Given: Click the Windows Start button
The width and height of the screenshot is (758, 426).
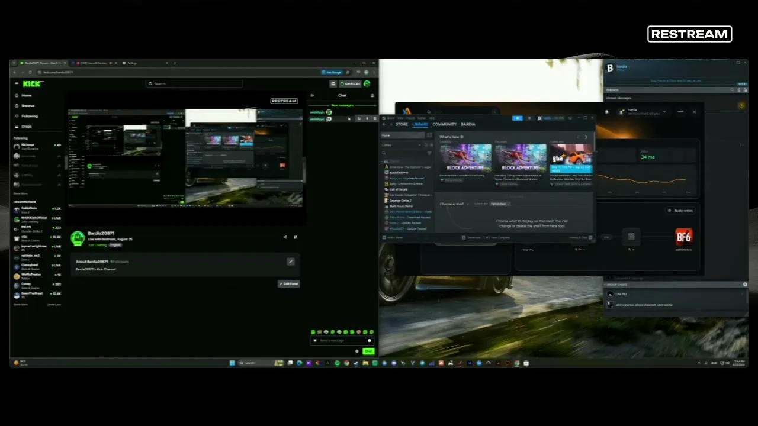Looking at the screenshot, I should 232,363.
